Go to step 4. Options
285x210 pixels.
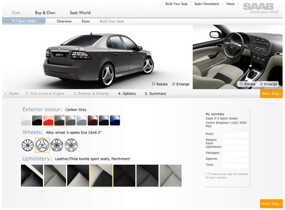(127, 94)
